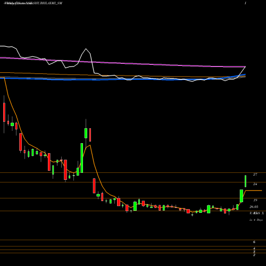Click the axis label 6
266x266 pixels.
[254, 242]
